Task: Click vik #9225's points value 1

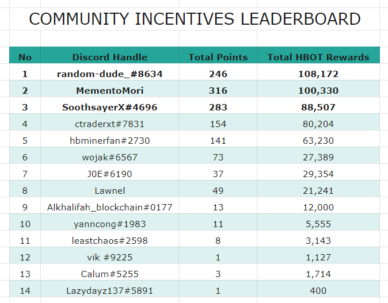Action: (x=218, y=257)
